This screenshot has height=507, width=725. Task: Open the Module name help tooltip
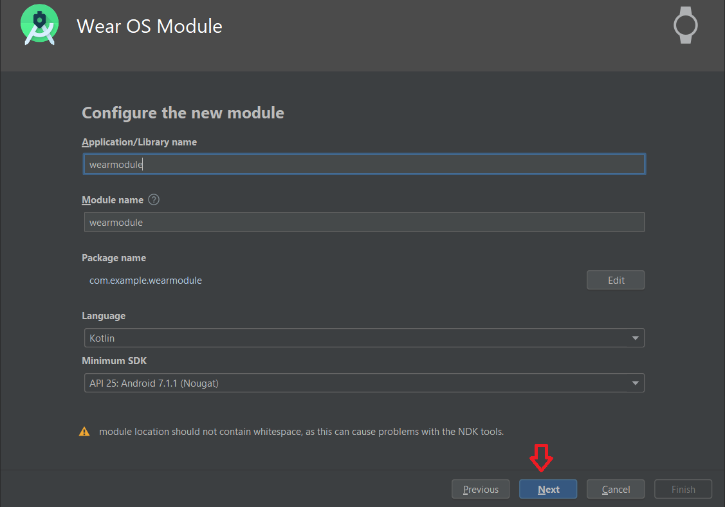154,199
